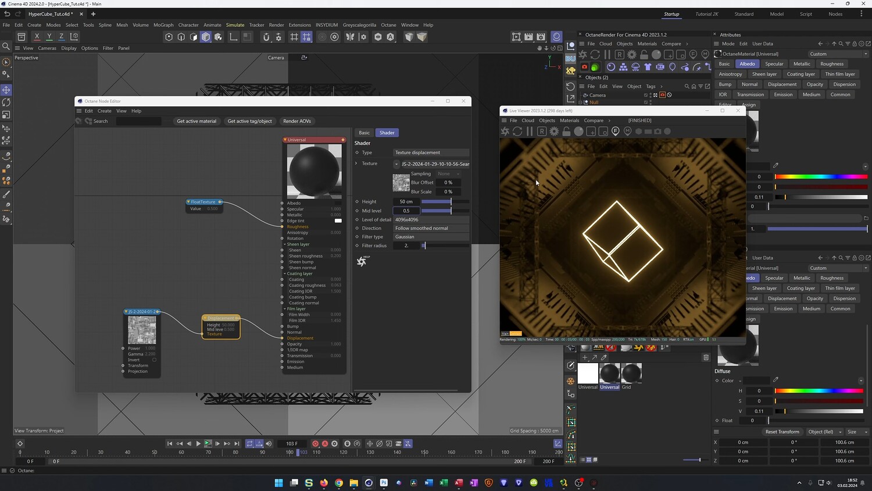872x491 pixels.
Task: Open the Simulate menu in main menu bar
Action: (x=235, y=25)
